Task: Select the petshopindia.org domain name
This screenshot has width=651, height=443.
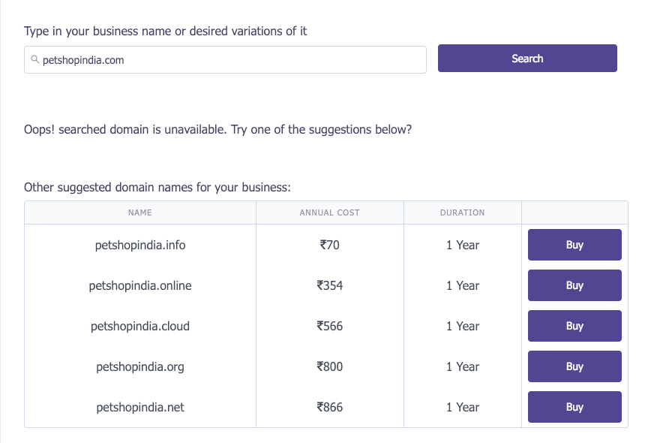Action: click(140, 366)
